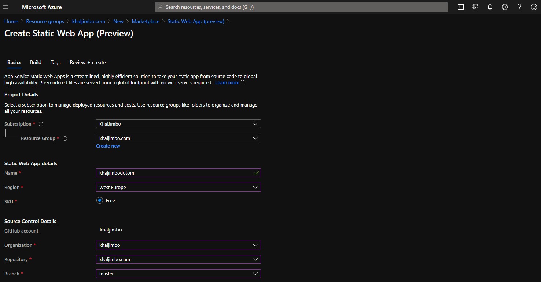Image resolution: width=541 pixels, height=282 pixels.
Task: Focus the top search resources box
Action: (x=301, y=7)
